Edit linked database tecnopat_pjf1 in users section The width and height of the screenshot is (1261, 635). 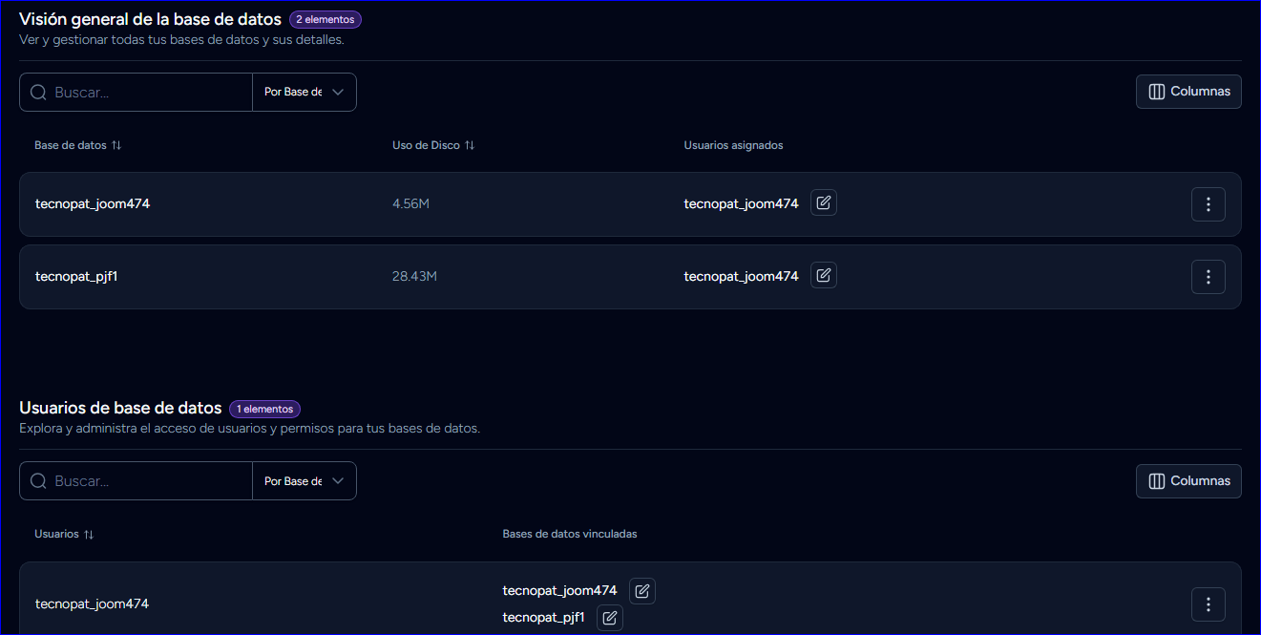[610, 618]
